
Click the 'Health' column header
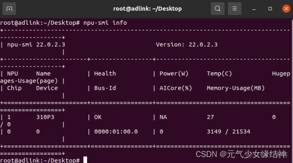point(105,74)
